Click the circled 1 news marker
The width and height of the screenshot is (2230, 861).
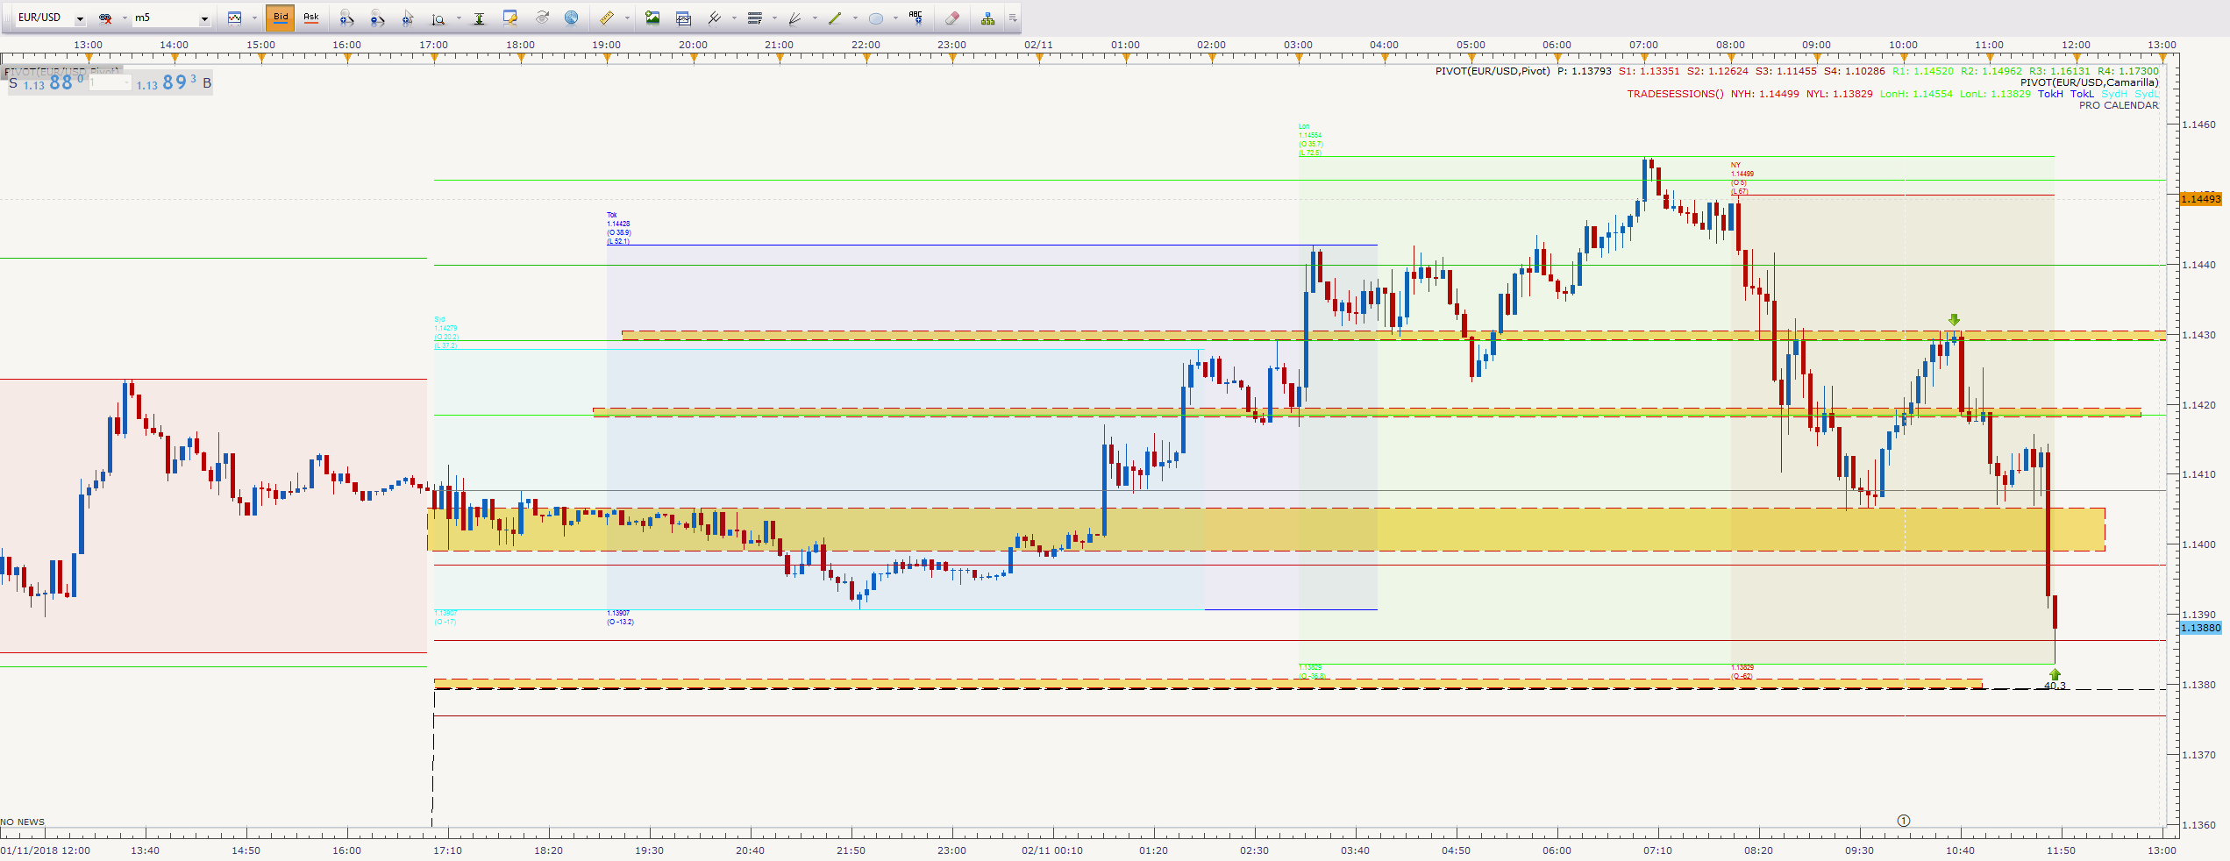[x=1904, y=821]
